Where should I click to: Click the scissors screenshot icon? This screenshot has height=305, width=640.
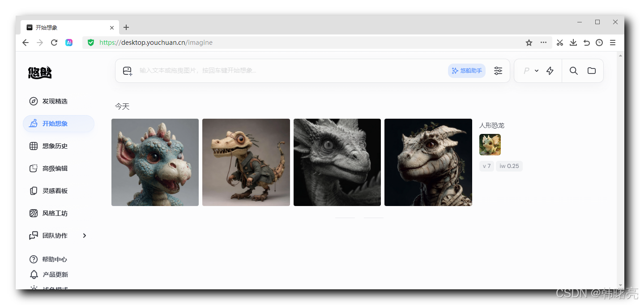coord(560,43)
